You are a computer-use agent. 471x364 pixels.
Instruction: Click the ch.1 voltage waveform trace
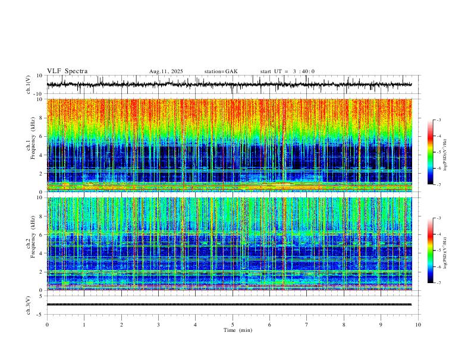tap(229, 84)
